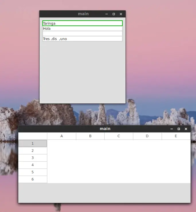Image resolution: width=196 pixels, height=212 pixels.
Task: Click the Taringa text field
Action: click(x=83, y=23)
